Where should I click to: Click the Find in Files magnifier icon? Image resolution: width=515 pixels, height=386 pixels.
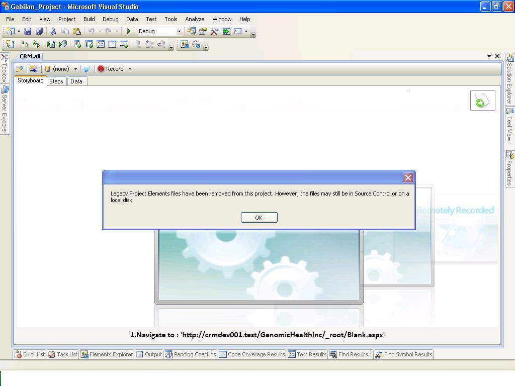click(x=191, y=31)
